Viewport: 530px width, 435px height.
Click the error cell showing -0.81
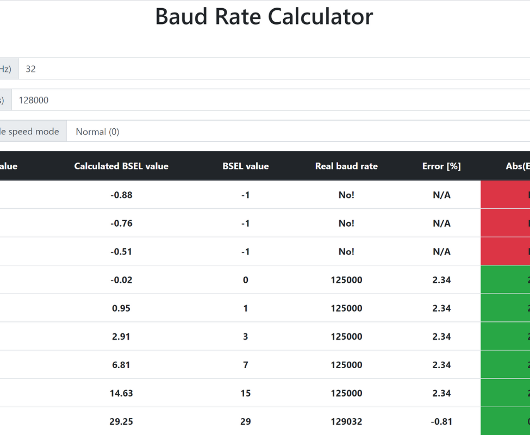point(441,421)
